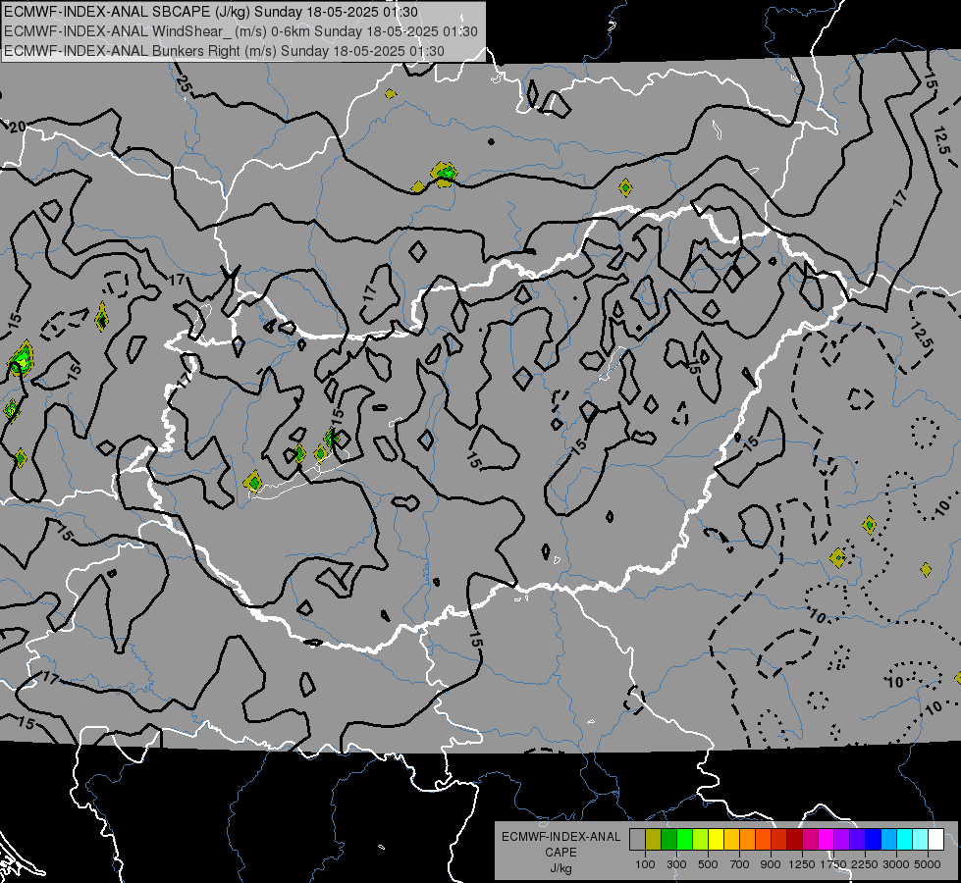Select the dark green legend swatch

(x=668, y=839)
